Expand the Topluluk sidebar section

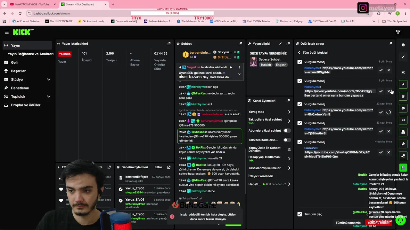(x=49, y=96)
